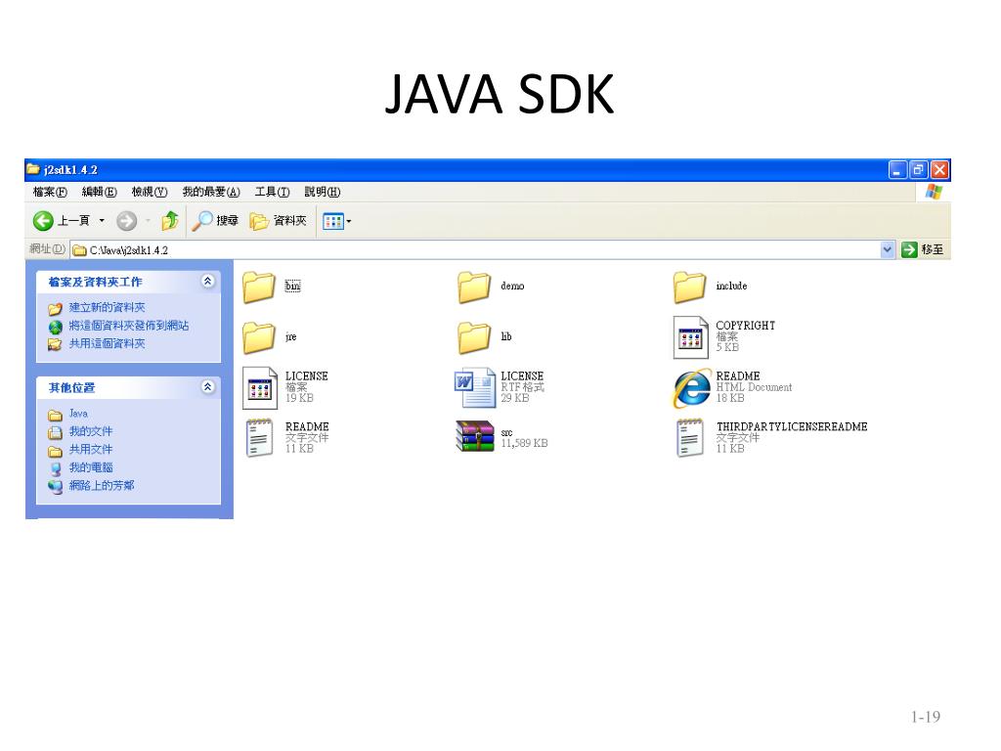The height and width of the screenshot is (751, 1001).
Task: Click the green Go (移至) arrow
Action: click(909, 249)
